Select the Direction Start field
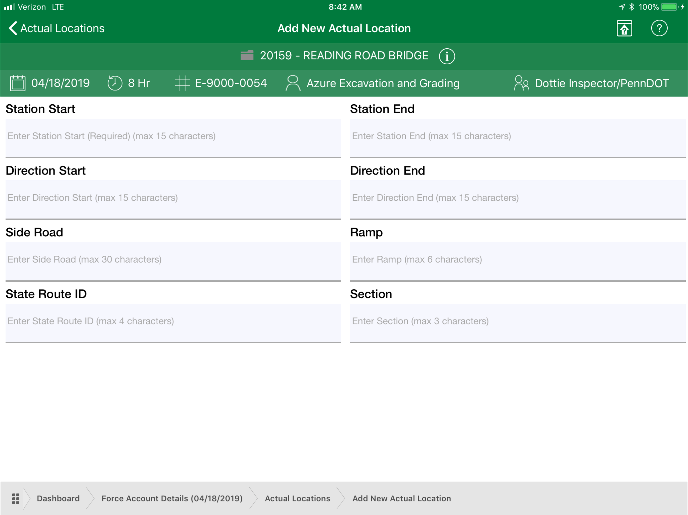 pyautogui.click(x=173, y=200)
